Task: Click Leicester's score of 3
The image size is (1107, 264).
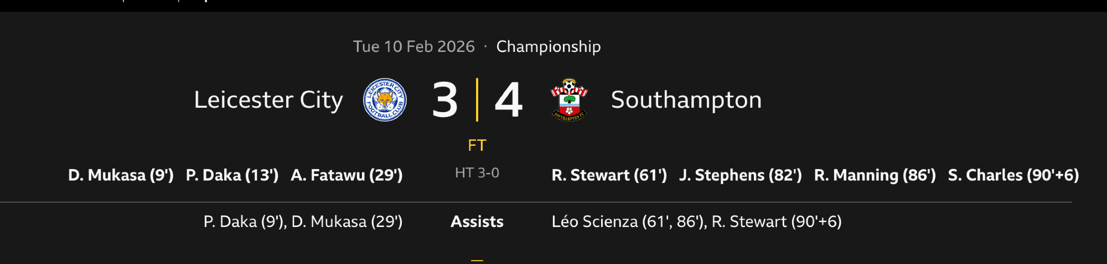Action: (x=445, y=100)
